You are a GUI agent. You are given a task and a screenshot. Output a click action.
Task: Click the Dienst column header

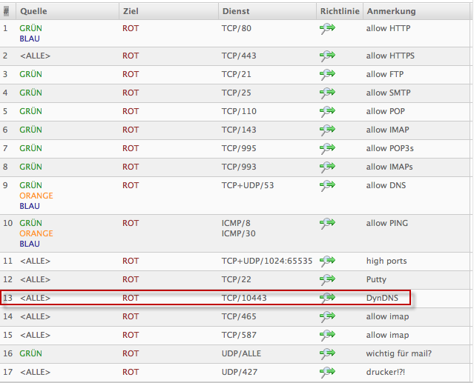(237, 11)
